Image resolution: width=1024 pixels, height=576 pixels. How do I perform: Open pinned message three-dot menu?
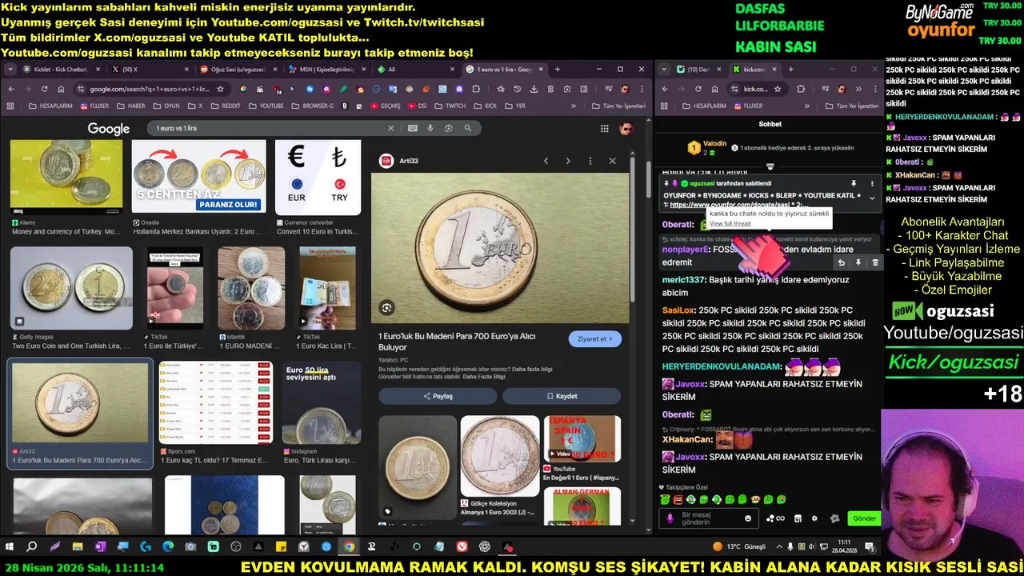pyautogui.click(x=872, y=183)
